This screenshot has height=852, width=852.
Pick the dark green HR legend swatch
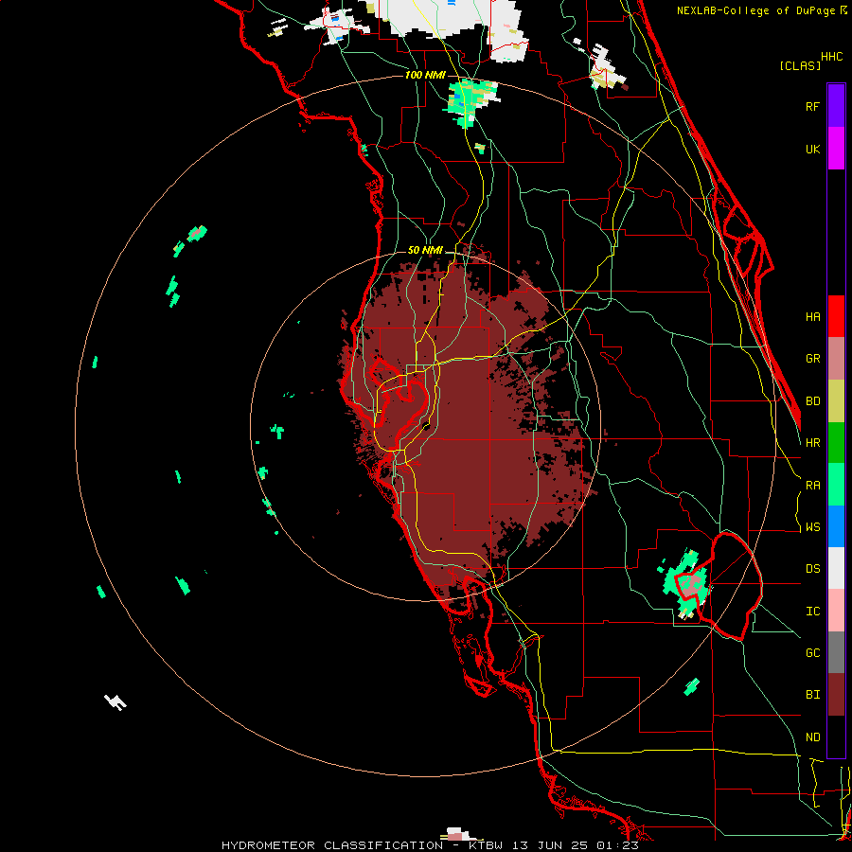point(836,442)
